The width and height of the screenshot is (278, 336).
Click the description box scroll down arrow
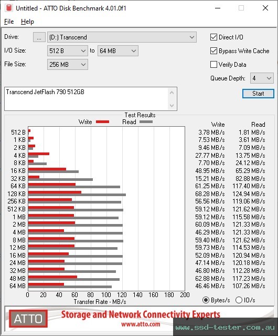(172, 105)
